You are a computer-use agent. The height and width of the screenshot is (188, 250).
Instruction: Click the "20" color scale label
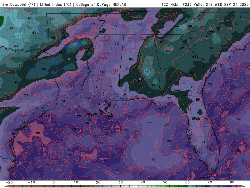[98, 182]
